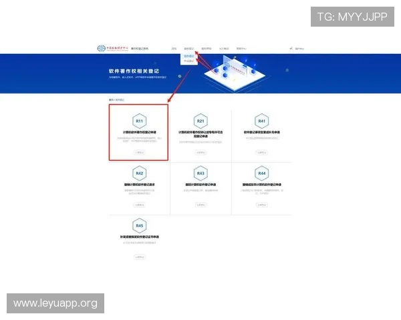401x320 pixels.
Task: Click the R45 card title text
Action: 140,237
